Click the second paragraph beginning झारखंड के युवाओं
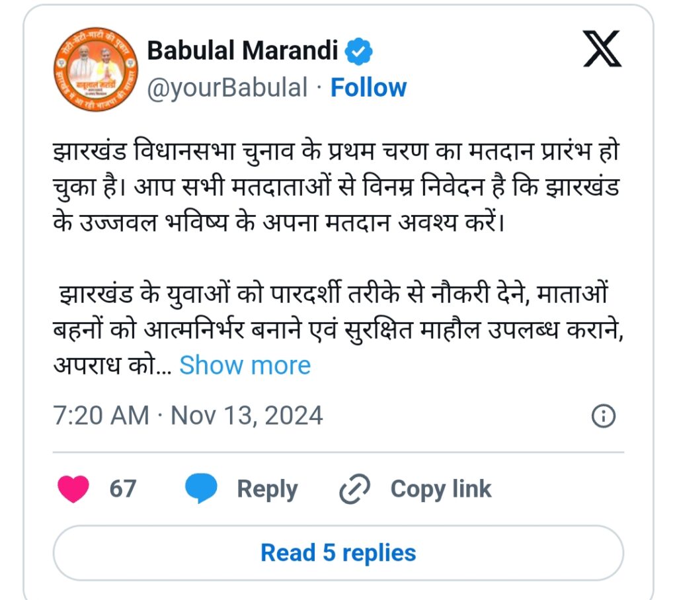Viewport: 677px width, 600px height. coord(338,329)
